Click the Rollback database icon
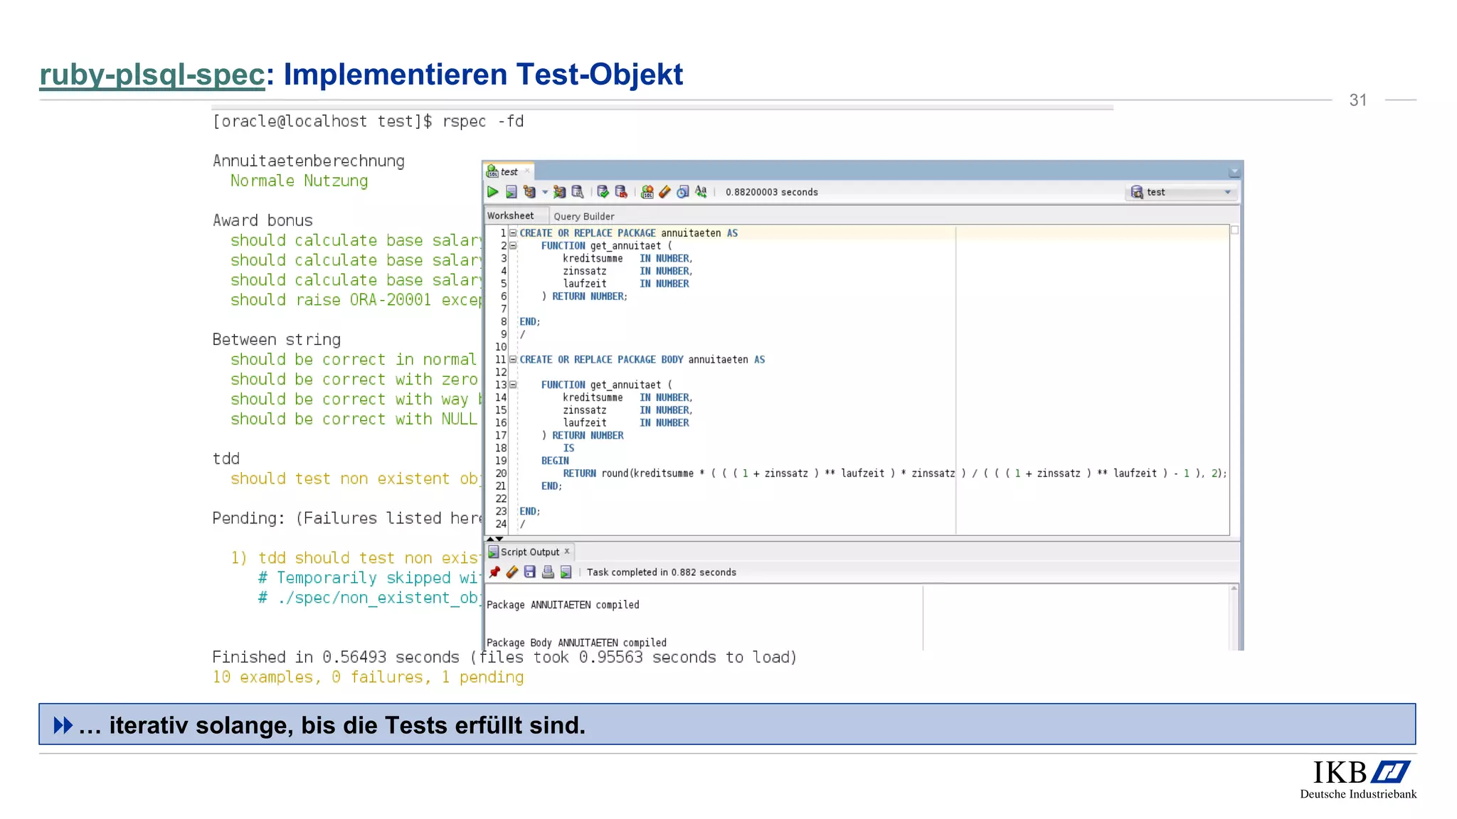1457x819 pixels. pyautogui.click(x=621, y=192)
